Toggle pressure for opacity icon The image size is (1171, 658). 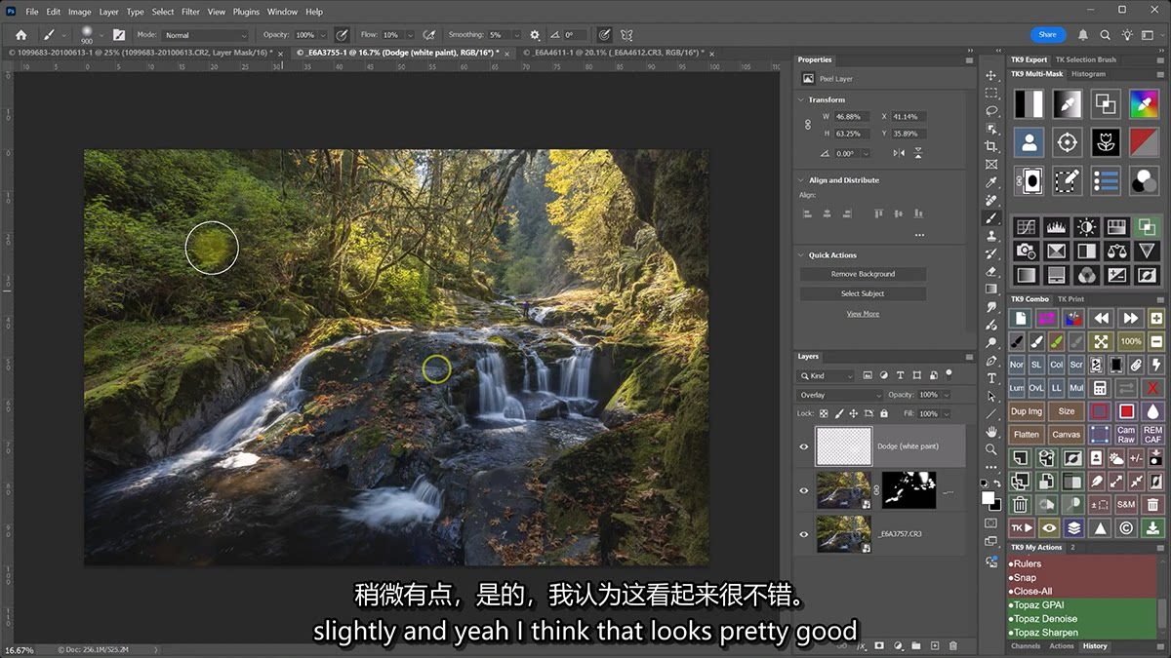(343, 35)
